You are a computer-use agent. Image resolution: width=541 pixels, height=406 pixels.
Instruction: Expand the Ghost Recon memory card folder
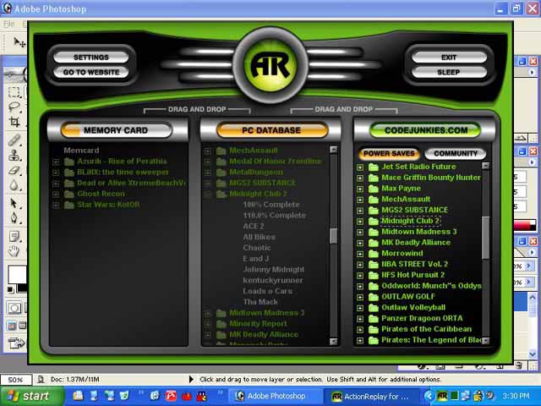[x=56, y=195]
